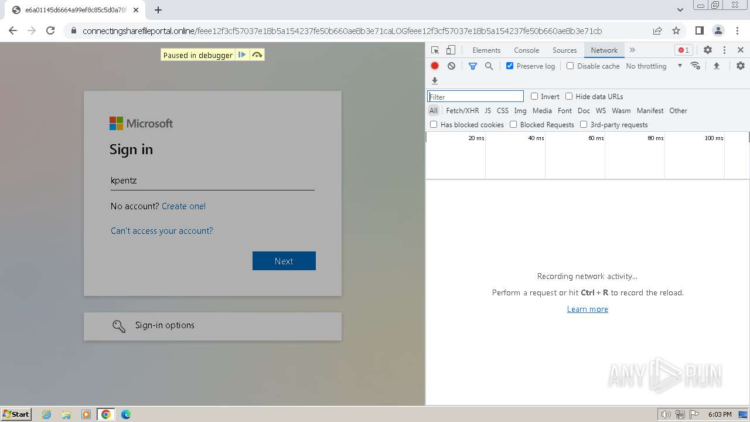Viewport: 750px width, 422px height.
Task: Focus the network Filter field
Action: (x=475, y=96)
